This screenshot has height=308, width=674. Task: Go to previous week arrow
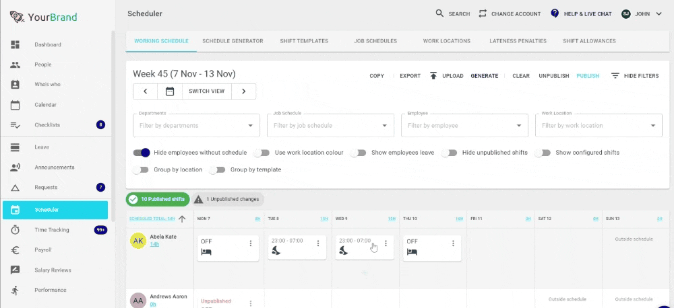[146, 91]
